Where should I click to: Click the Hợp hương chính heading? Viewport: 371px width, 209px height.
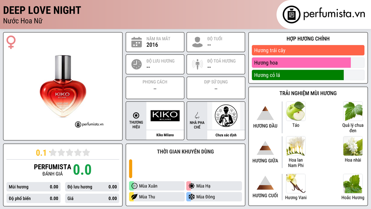[x=308, y=38]
